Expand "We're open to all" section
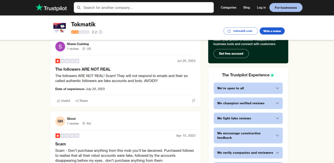Viewport: 334px width, 163px height. [248, 88]
